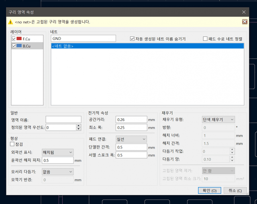Image resolution: width=257 pixels, height=204 pixels.
Task: Click the GND net filter field
Action: (83, 38)
